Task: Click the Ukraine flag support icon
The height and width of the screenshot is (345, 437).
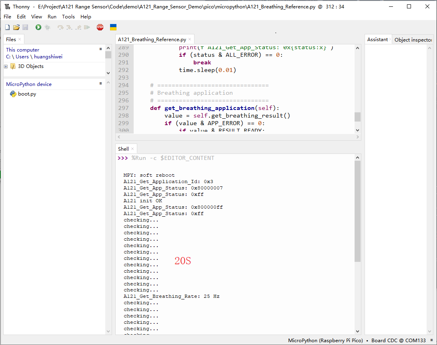Action: pos(113,27)
